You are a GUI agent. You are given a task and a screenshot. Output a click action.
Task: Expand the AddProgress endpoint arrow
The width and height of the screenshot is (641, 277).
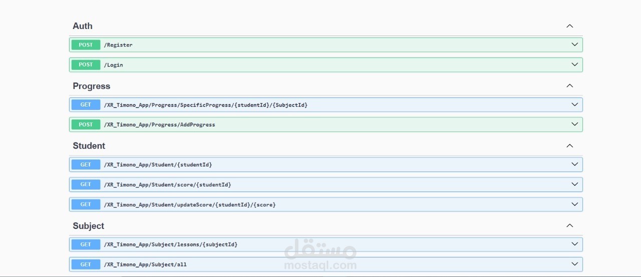[x=575, y=124]
